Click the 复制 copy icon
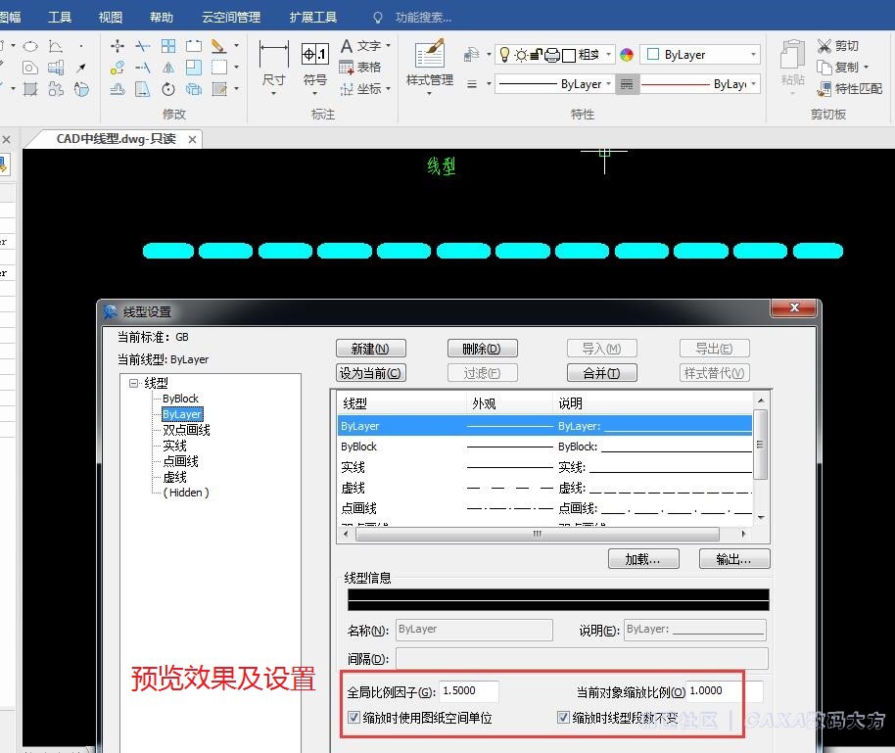The height and width of the screenshot is (753, 895). (824, 68)
